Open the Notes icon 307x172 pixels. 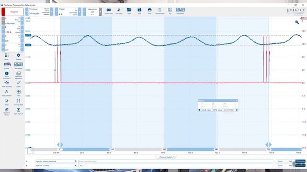(x=7, y=102)
